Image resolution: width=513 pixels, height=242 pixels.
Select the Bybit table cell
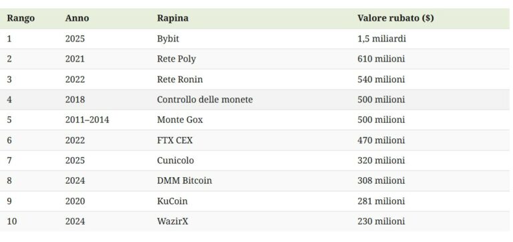pos(168,39)
